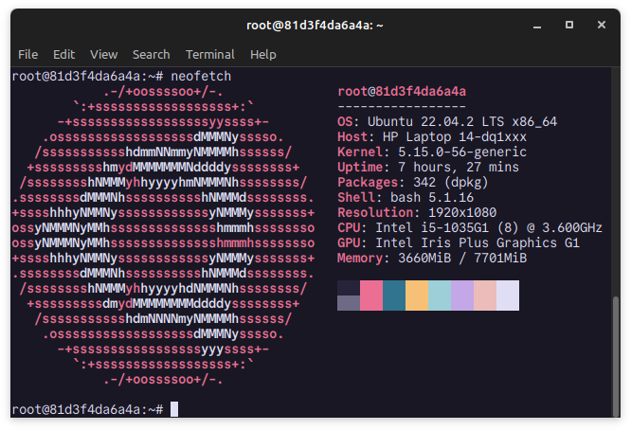Open the Help menu
Viewport: 631px width, 430px height.
(x=262, y=54)
